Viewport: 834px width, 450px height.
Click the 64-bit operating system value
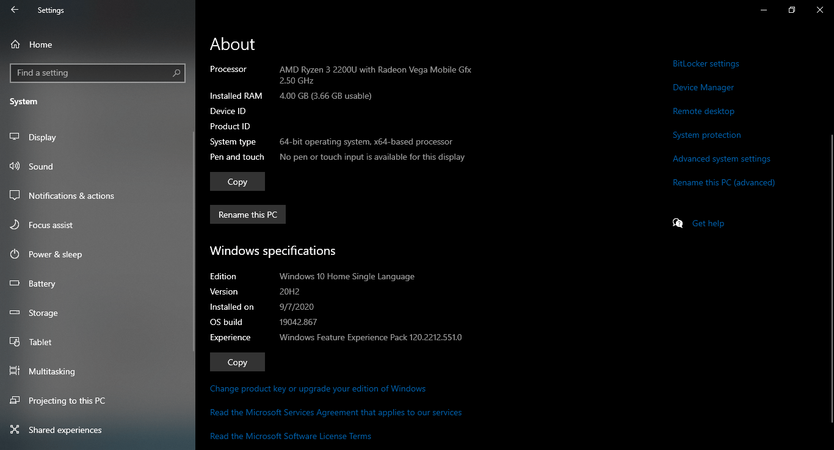click(x=366, y=141)
